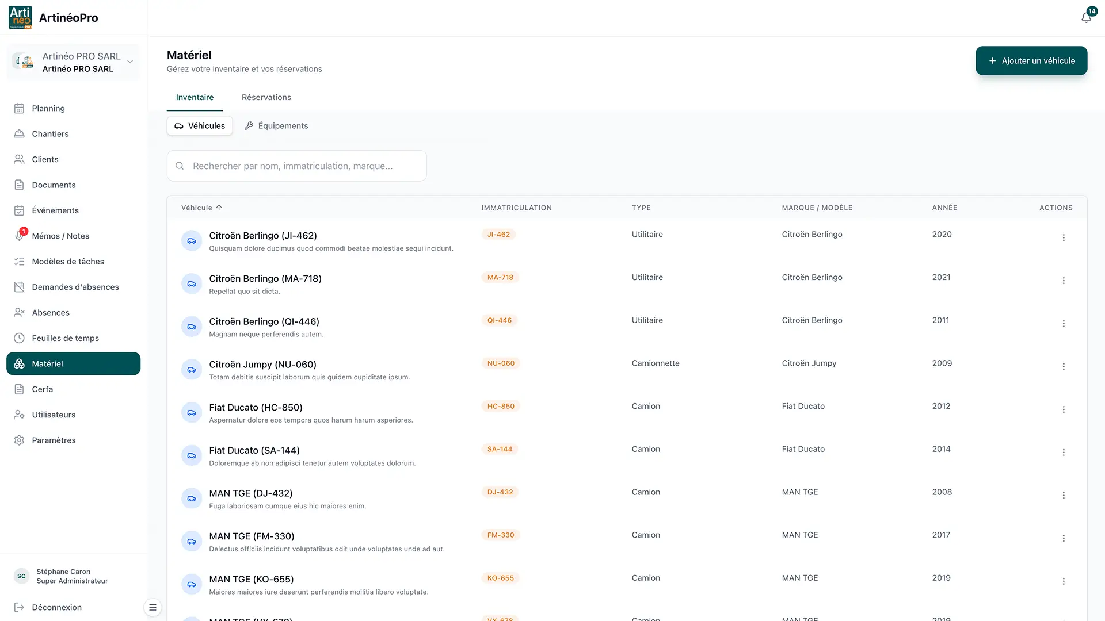Open Demandes d'absences page
The image size is (1105, 621).
(73, 287)
